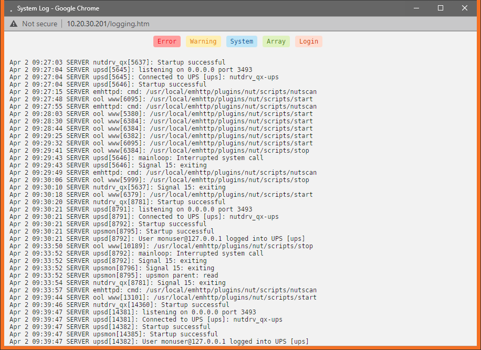The image size is (481, 350).
Task: Click line 09:28:44 www[6384] scripts/start
Action: (161, 129)
